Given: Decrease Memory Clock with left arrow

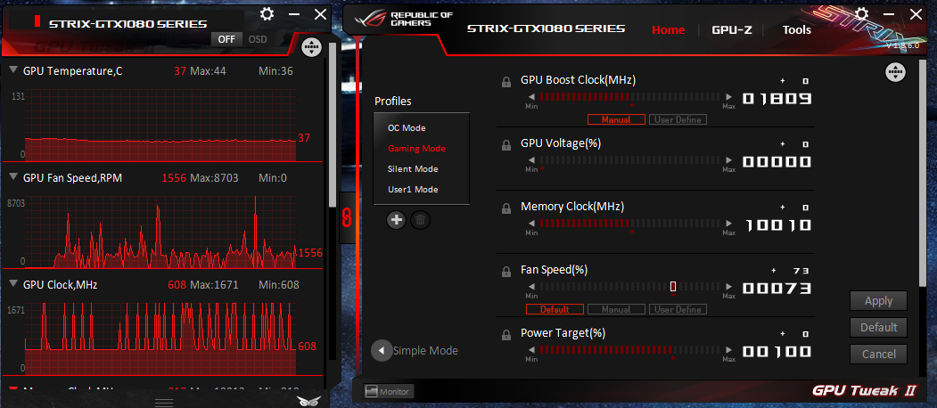Looking at the screenshot, I should tap(530, 224).
